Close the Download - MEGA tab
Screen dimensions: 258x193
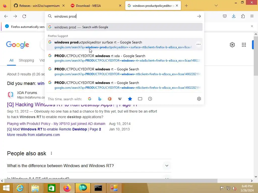(120, 6)
